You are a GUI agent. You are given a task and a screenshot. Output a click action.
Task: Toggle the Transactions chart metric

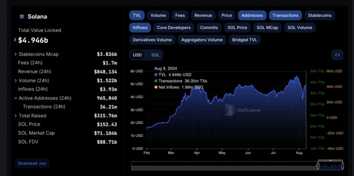(x=286, y=16)
